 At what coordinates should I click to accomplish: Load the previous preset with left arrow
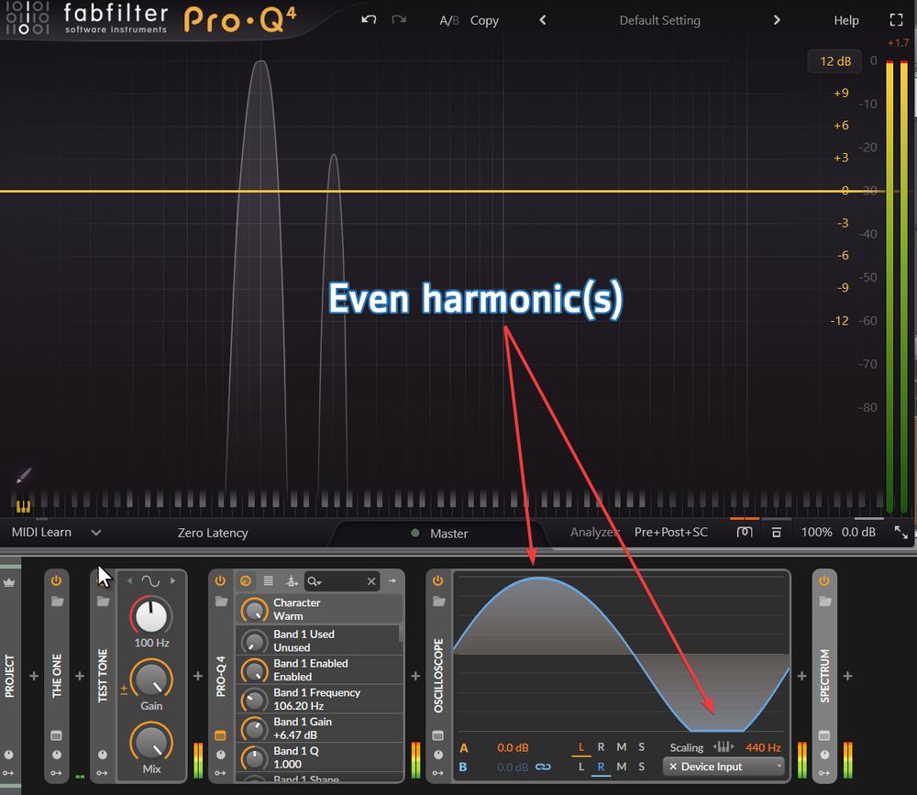tap(543, 20)
